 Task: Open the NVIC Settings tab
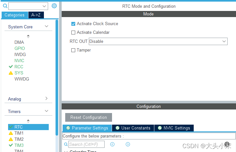click(x=174, y=128)
